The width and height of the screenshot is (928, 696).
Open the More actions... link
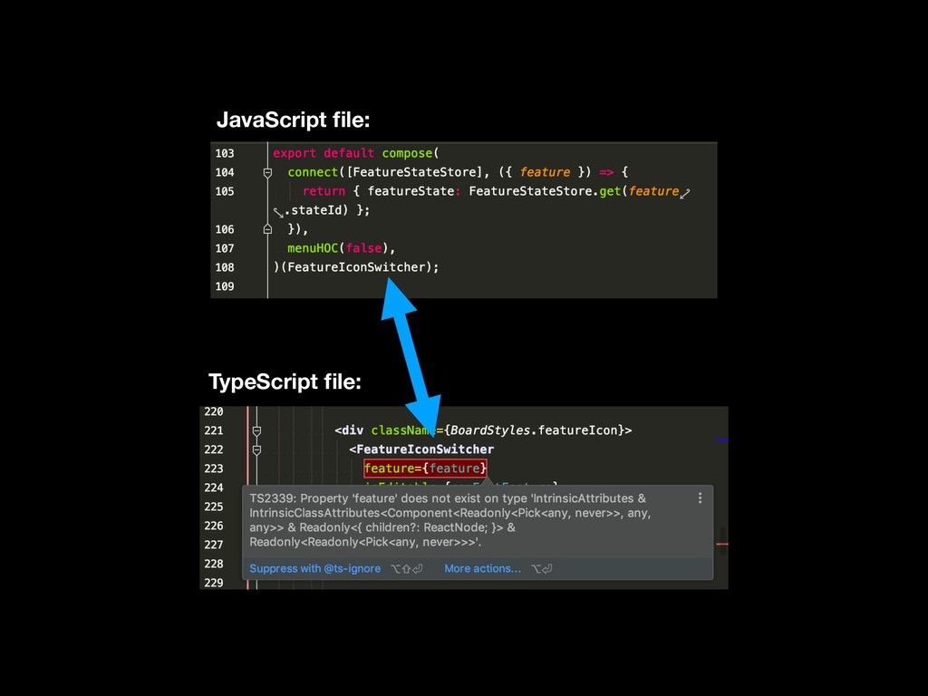[x=482, y=569]
